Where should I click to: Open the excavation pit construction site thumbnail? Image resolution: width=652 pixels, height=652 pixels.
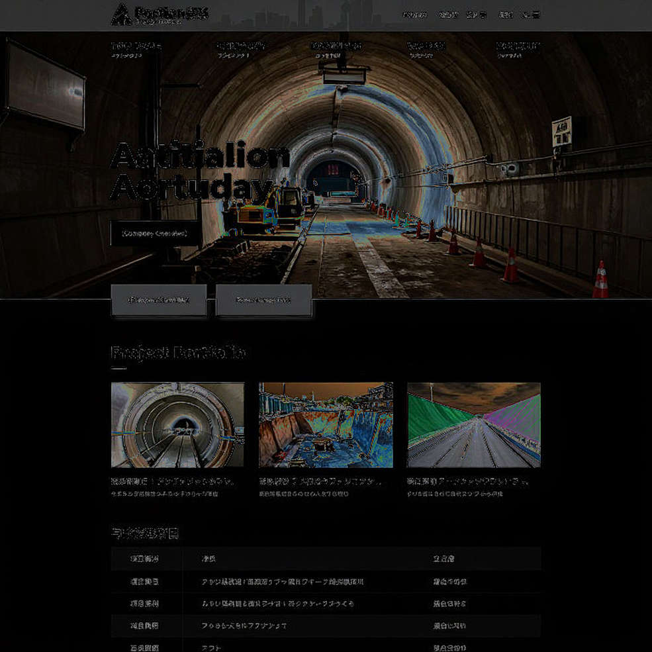point(326,425)
